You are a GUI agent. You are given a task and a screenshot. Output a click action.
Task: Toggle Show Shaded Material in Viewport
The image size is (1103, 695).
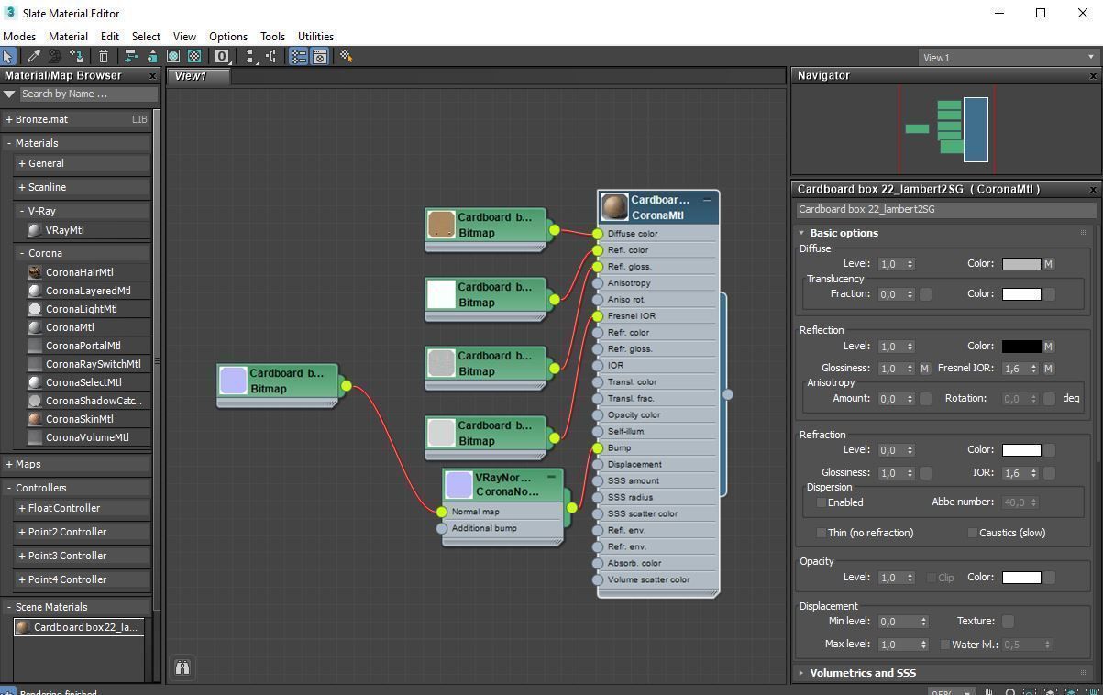tap(173, 56)
